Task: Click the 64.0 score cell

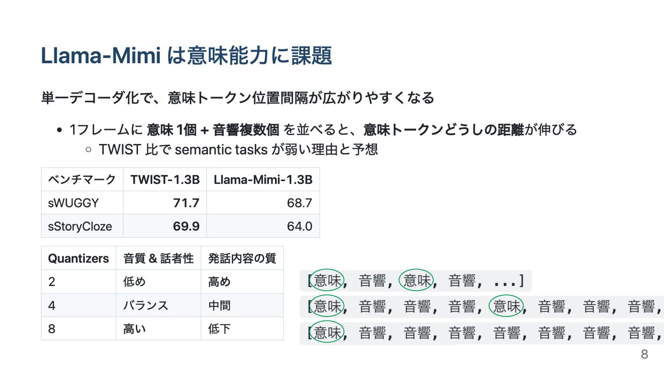Action: 263,226
